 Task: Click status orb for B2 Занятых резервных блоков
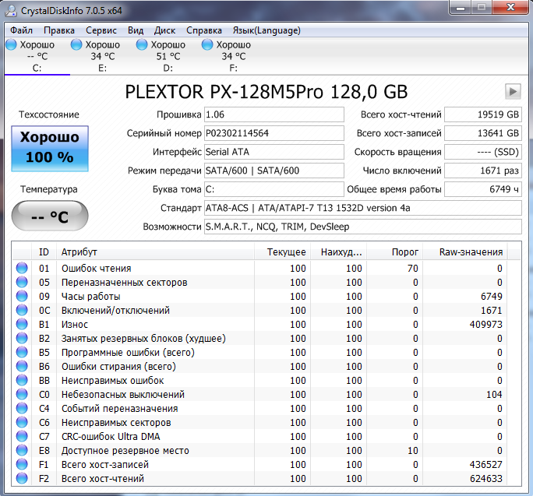point(22,338)
